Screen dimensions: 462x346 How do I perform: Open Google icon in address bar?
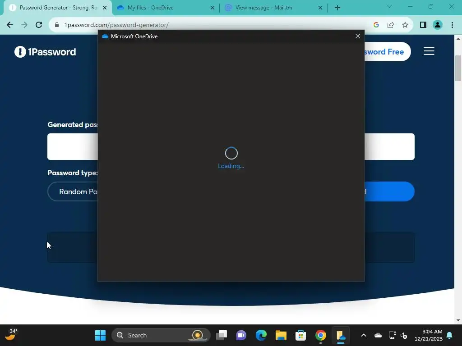click(x=376, y=25)
